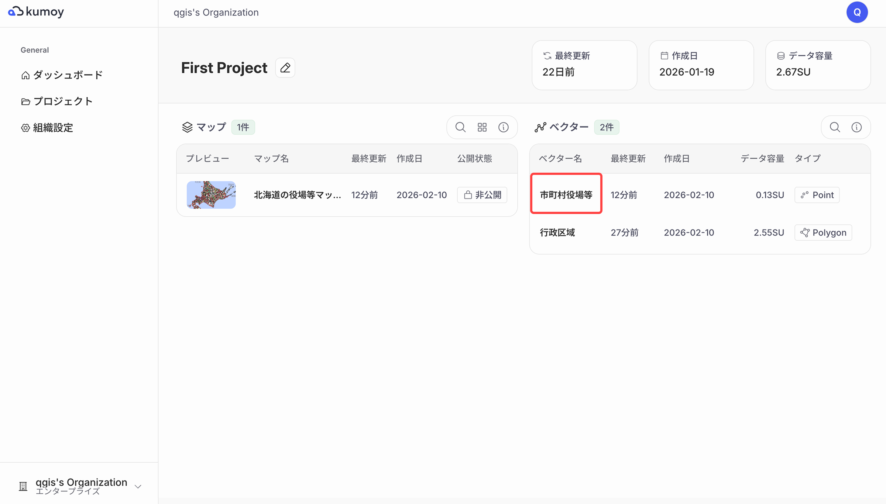This screenshot has height=504, width=886.
Task: Open the 市町村役場等 vector layer
Action: (566, 195)
